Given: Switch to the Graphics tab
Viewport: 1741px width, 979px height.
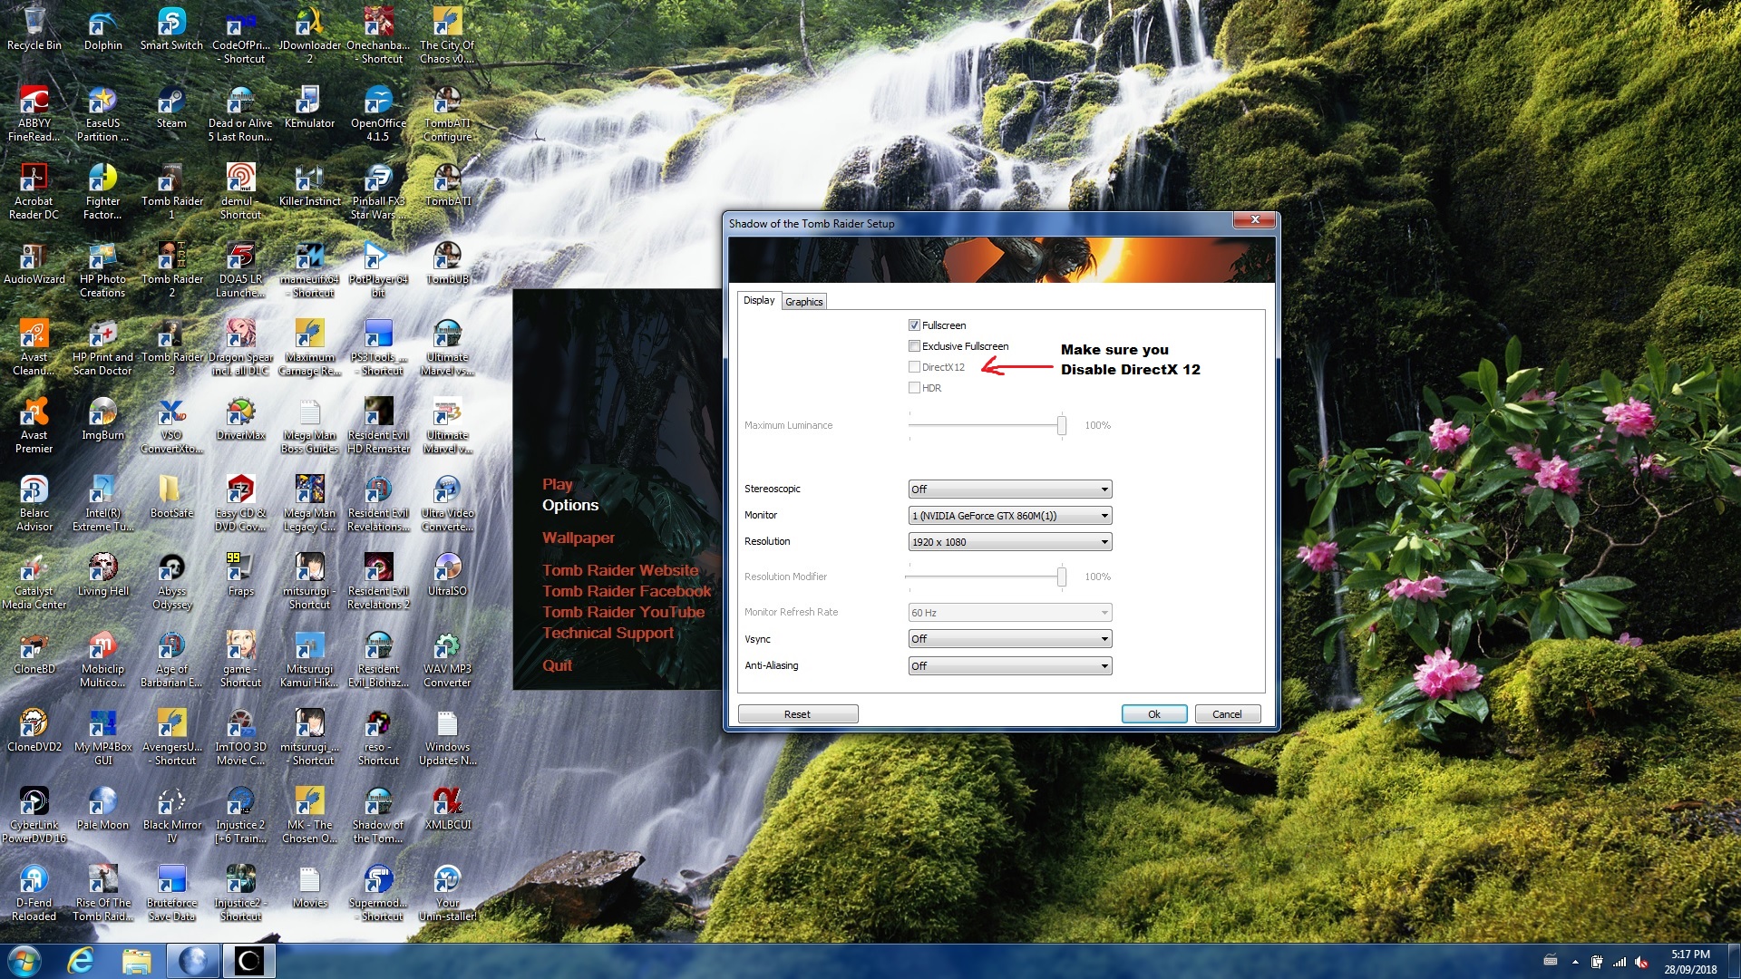Looking at the screenshot, I should click(803, 302).
